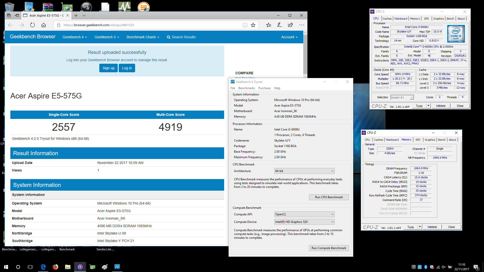
Task: Add page to favorites star icon
Action: 253,25
